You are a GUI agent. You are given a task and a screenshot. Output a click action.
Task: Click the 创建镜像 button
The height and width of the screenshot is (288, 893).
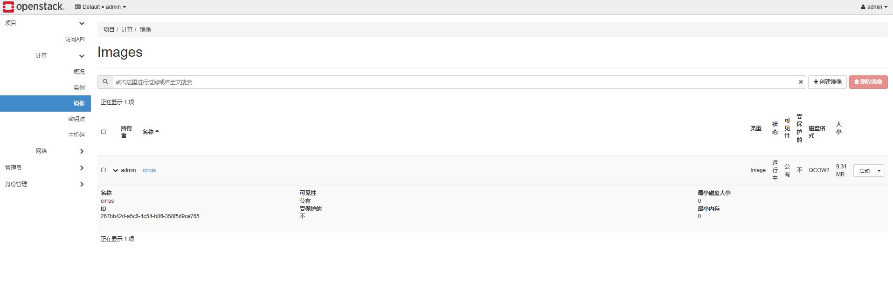click(x=827, y=82)
